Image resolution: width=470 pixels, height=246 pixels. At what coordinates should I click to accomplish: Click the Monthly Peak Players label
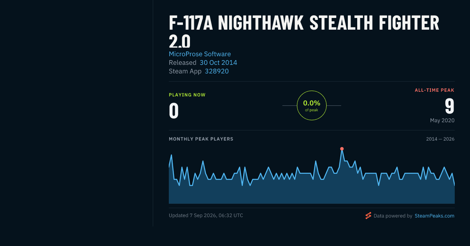[x=201, y=139]
